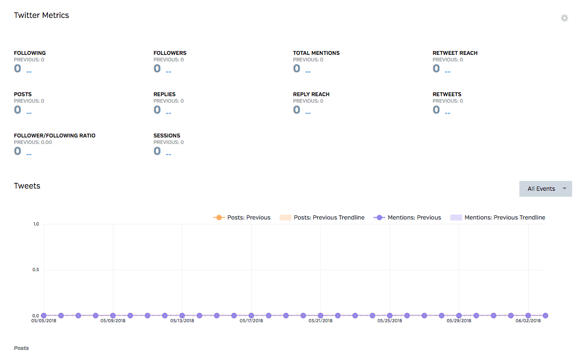This screenshot has width=583, height=357.
Task: Click the 05/13/2018 axis date label
Action: coord(182,321)
